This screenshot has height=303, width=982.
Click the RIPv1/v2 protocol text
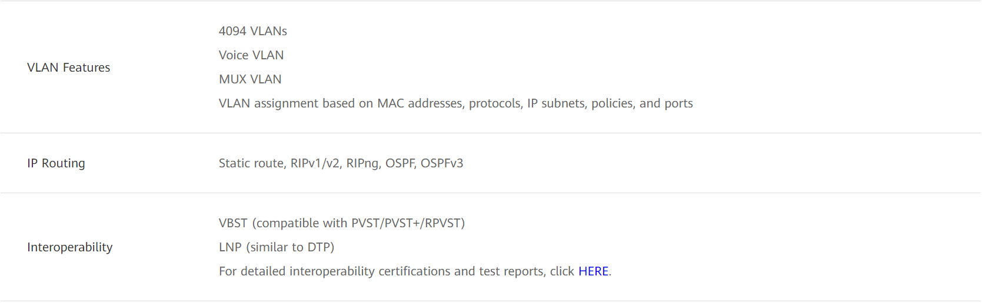(315, 163)
